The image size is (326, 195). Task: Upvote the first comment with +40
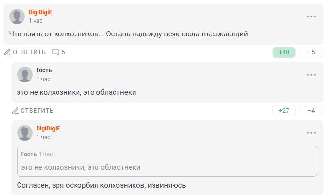tap(284, 52)
